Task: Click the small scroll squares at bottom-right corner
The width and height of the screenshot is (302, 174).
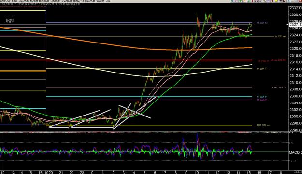Action: tap(298, 172)
